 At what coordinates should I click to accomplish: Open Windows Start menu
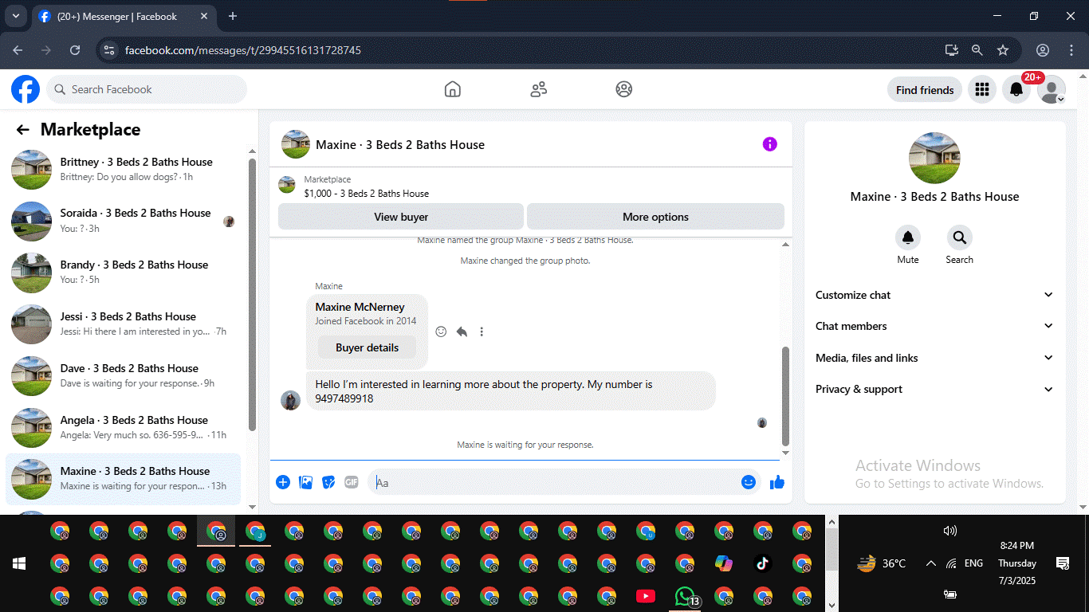(19, 563)
